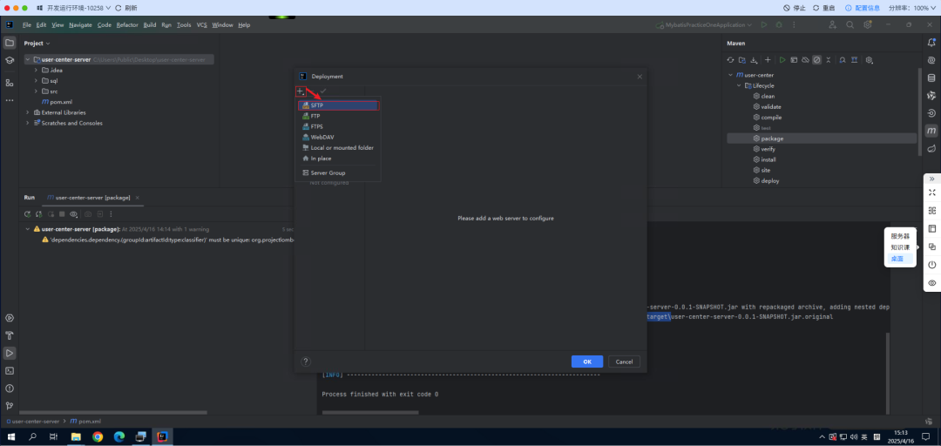The width and height of the screenshot is (941, 446).
Task: Click add collaborator person icon
Action: (832, 24)
